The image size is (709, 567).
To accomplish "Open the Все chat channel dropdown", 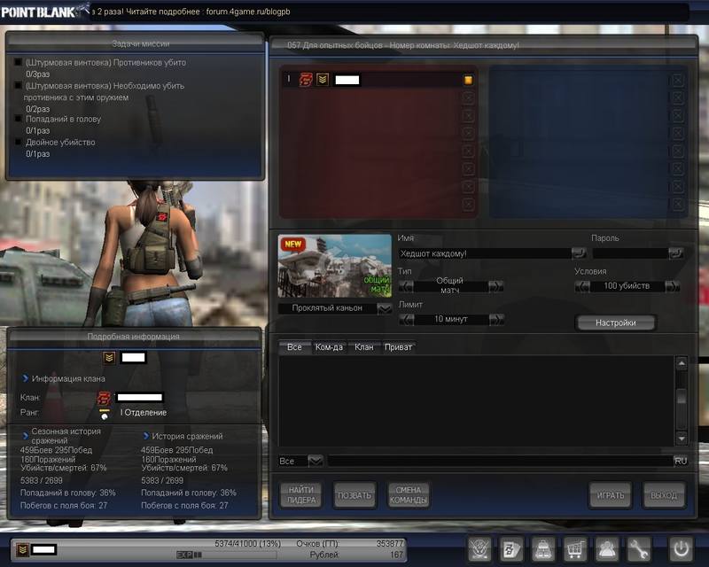I will 316,462.
